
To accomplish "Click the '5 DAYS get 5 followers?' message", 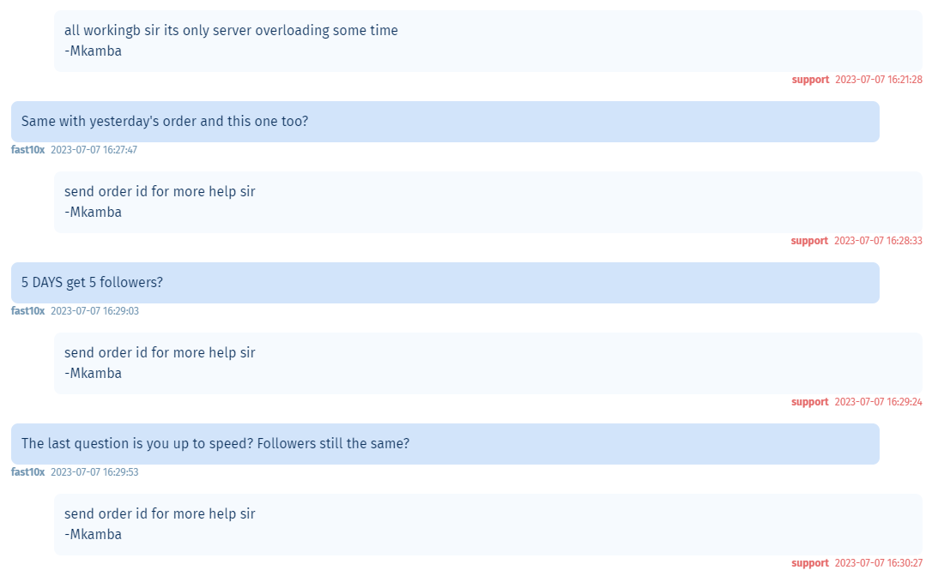I will coord(445,283).
